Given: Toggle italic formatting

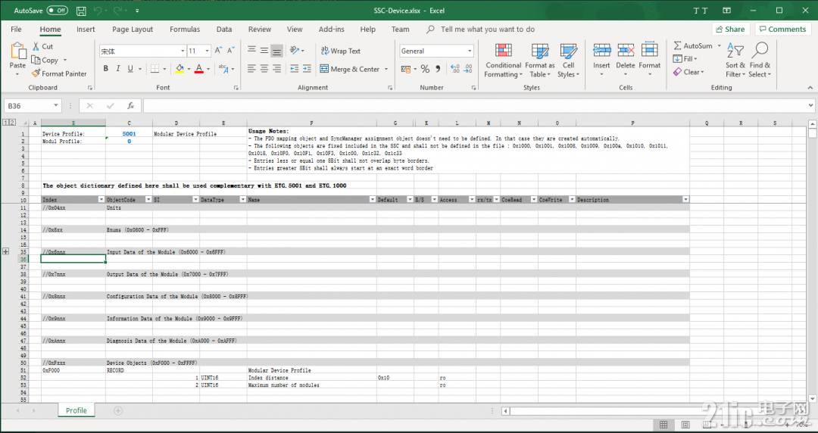Looking at the screenshot, I should click(118, 68).
